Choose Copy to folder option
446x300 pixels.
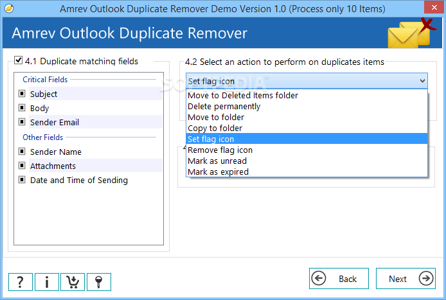coord(307,128)
